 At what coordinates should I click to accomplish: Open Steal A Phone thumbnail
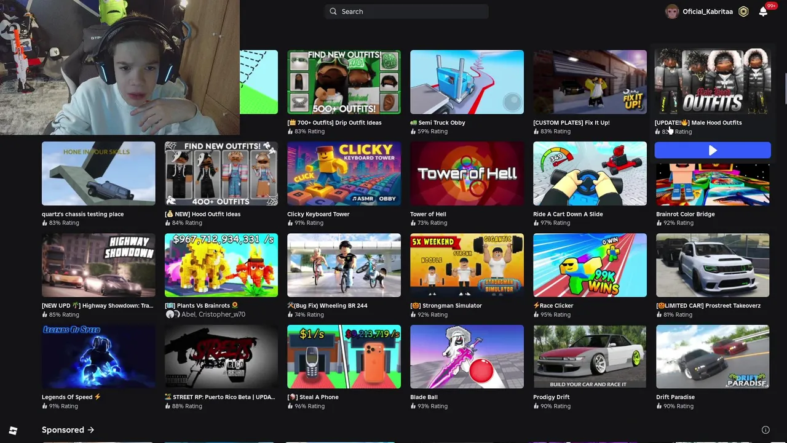tap(344, 357)
